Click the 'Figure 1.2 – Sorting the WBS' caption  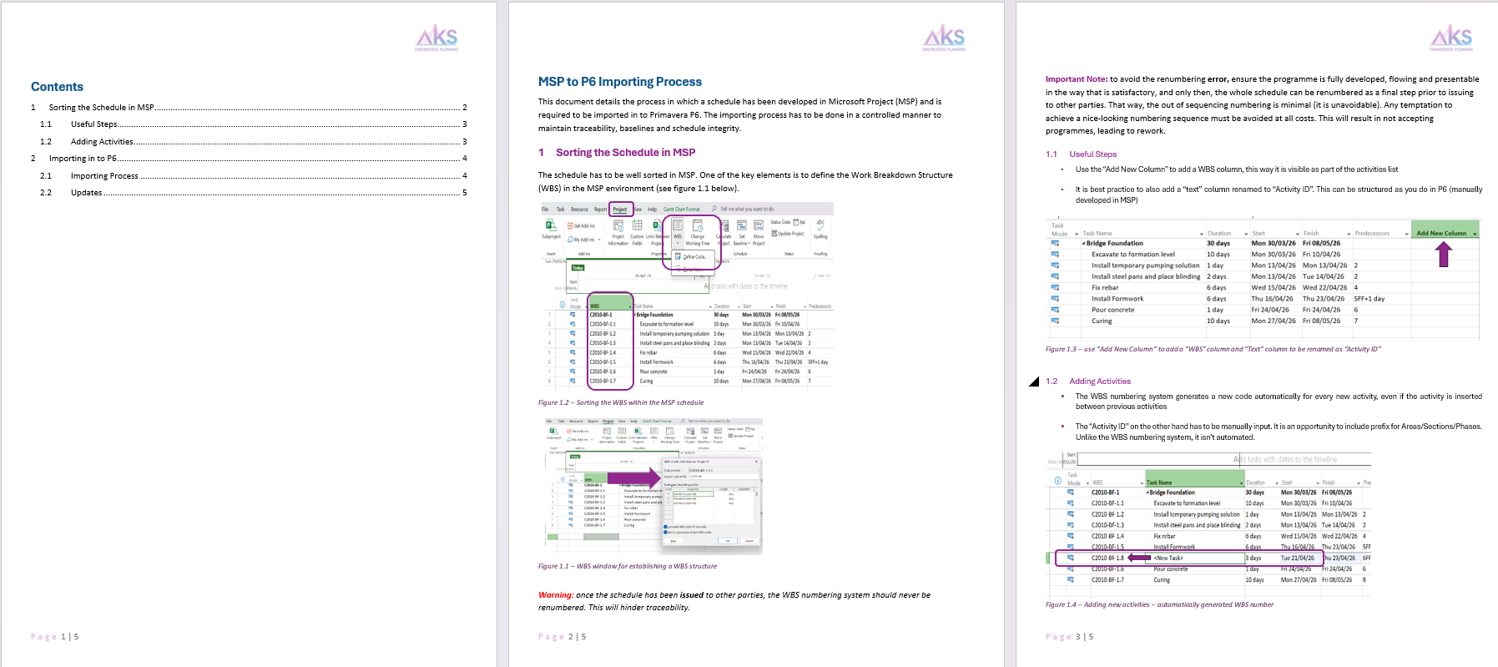click(621, 402)
